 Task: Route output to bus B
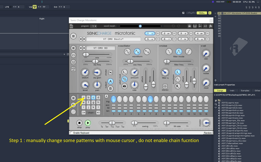coord(110,88)
